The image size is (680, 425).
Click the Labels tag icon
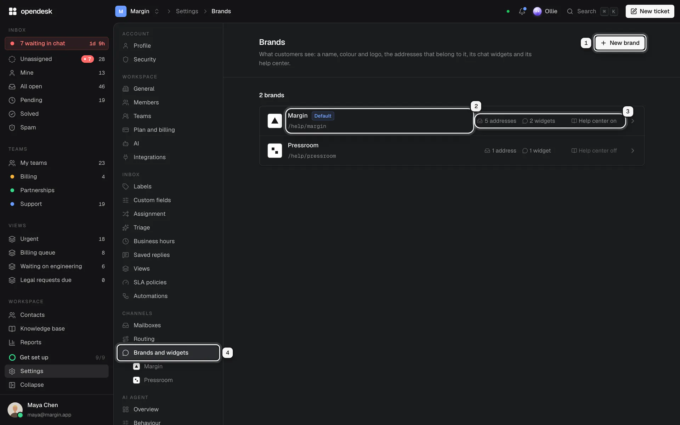(x=125, y=186)
